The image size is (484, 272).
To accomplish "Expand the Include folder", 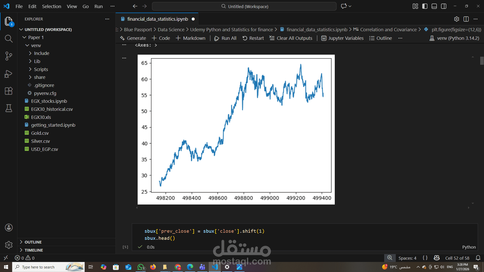I will (x=42, y=53).
